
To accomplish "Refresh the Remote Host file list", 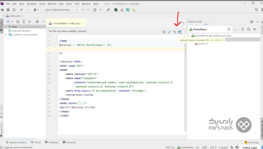I will click(248, 29).
